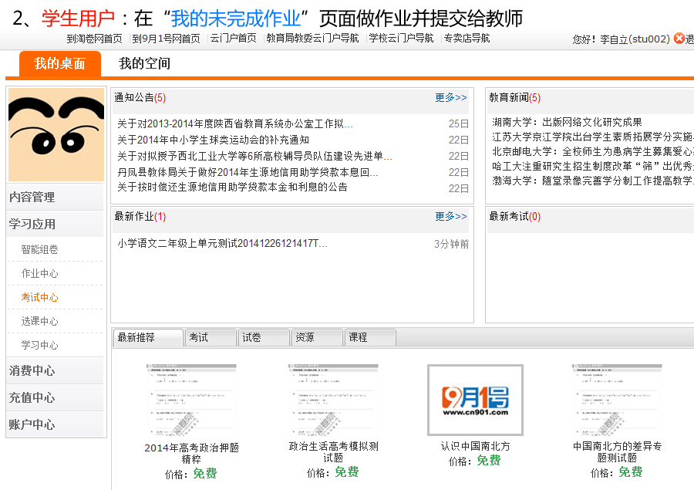The width and height of the screenshot is (694, 490).
Task: Open 政治生活高考模拟测试题 document thumbnail
Action: 333,400
